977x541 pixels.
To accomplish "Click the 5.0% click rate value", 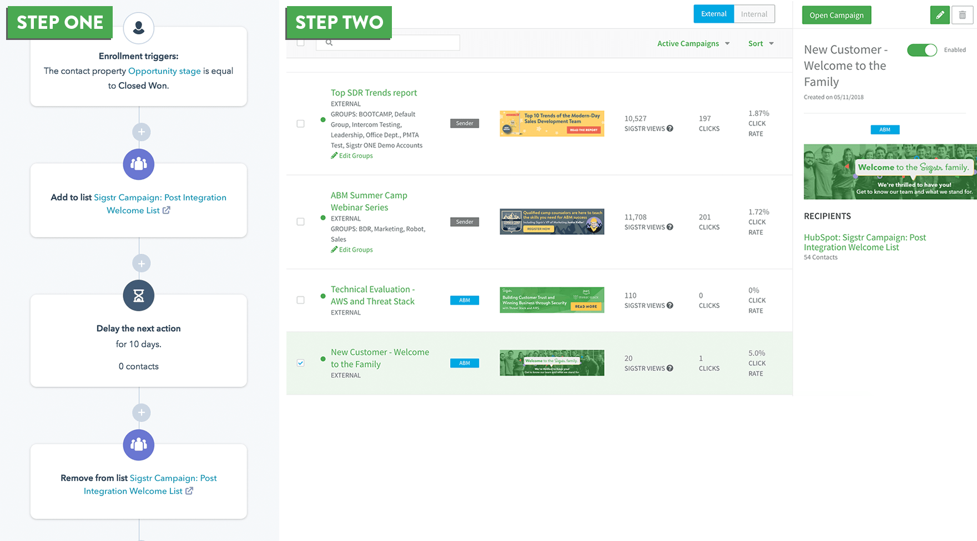I will pyautogui.click(x=757, y=353).
